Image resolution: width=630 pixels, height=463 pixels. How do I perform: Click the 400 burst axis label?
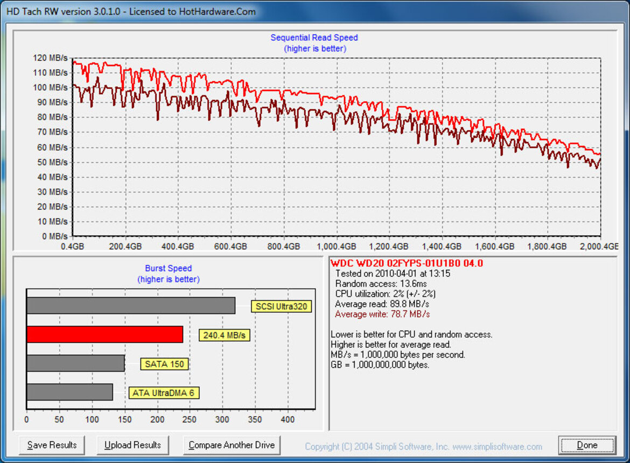pyautogui.click(x=288, y=419)
